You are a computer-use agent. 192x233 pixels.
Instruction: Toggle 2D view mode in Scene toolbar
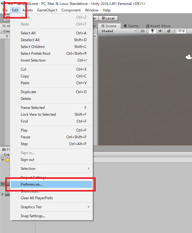tap(142, 31)
